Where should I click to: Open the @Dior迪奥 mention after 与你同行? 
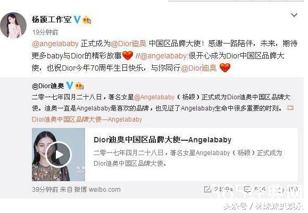tap(198, 68)
